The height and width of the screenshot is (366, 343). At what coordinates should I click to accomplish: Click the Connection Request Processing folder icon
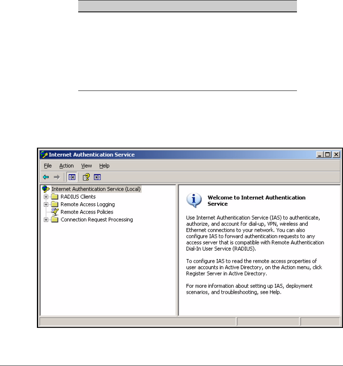(55, 220)
